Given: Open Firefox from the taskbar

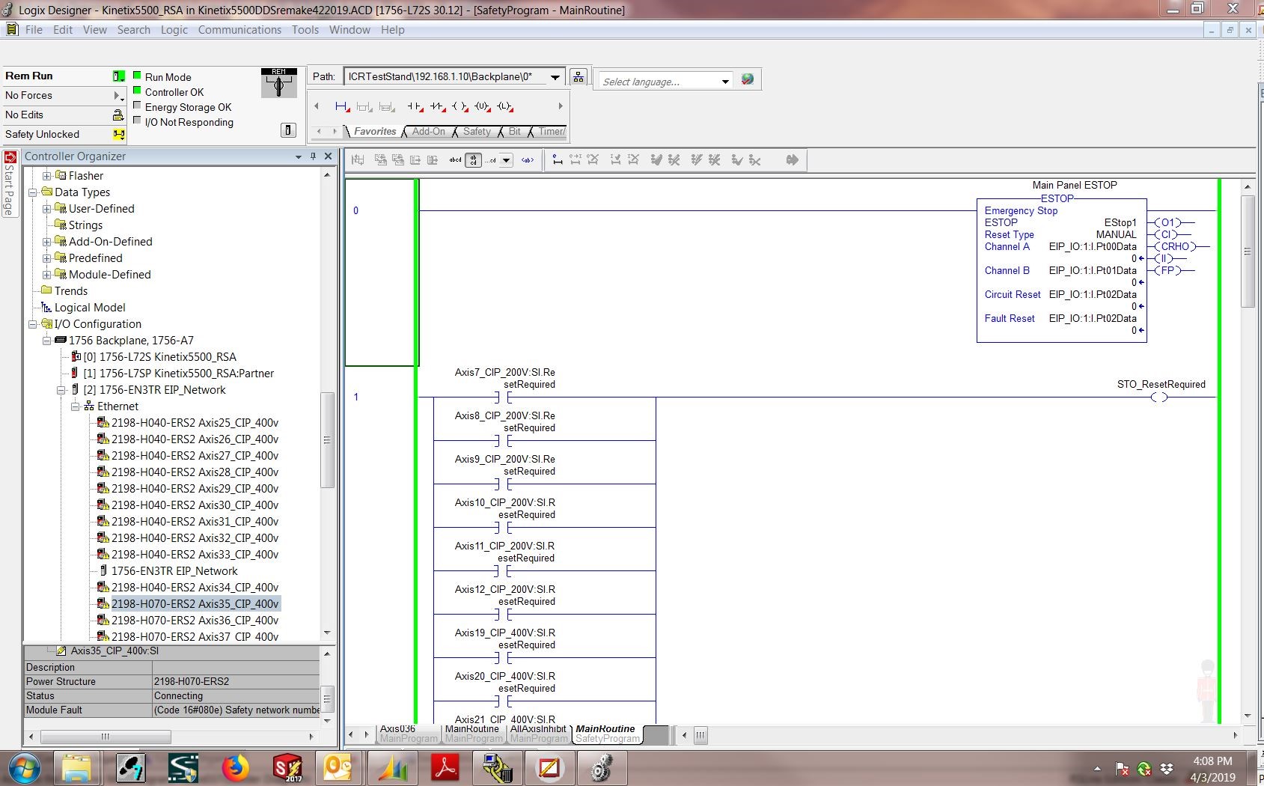Looking at the screenshot, I should point(235,768).
